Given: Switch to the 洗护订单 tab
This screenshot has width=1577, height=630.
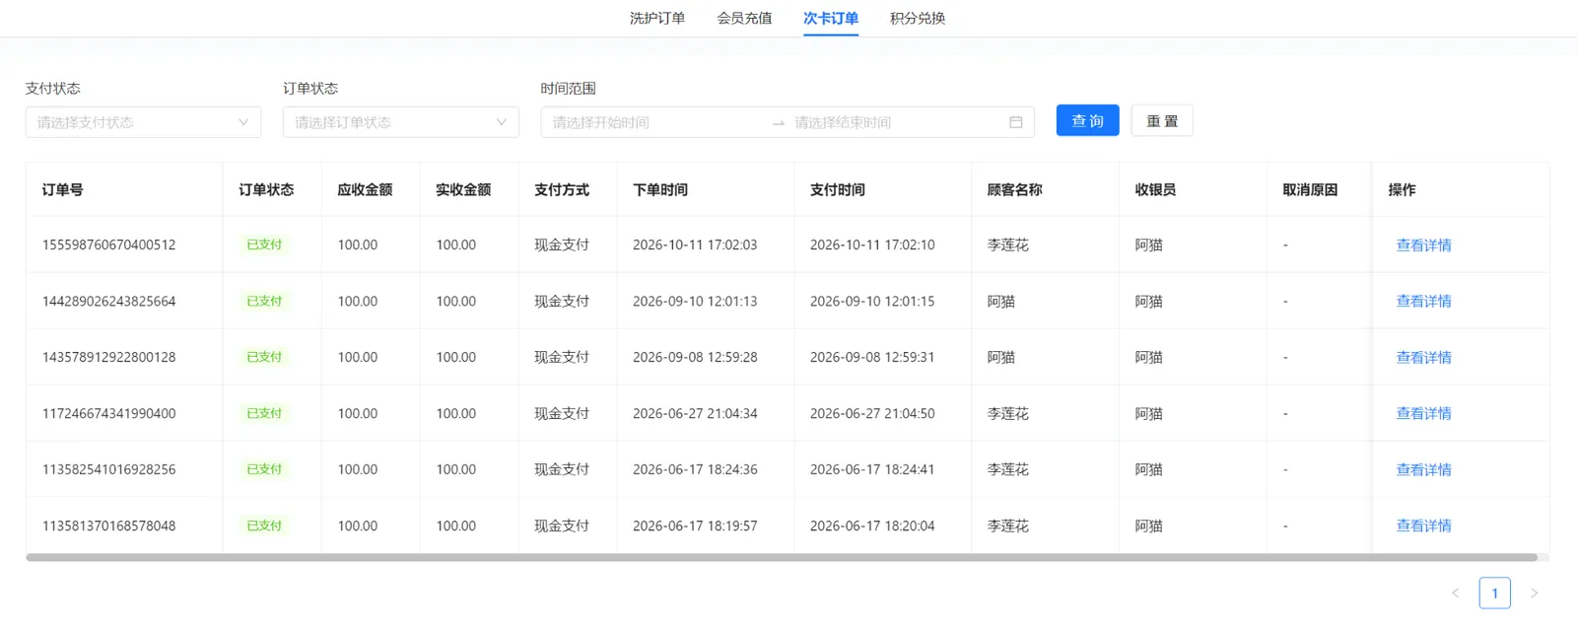Looking at the screenshot, I should pyautogui.click(x=657, y=18).
